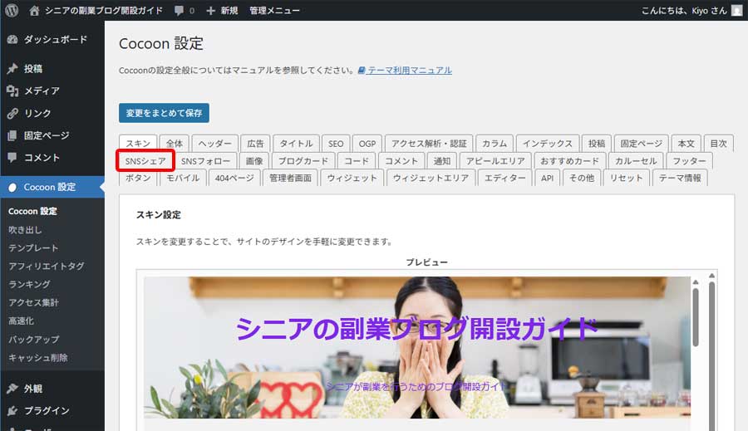Click the chain link icon beside リンク
748x431 pixels.
[12, 113]
